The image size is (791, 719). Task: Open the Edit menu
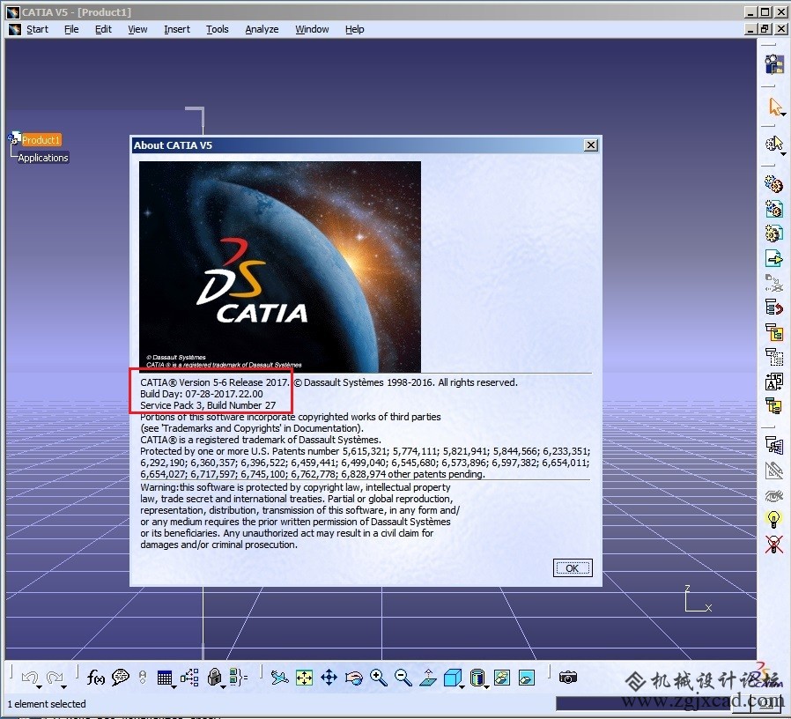coord(103,29)
